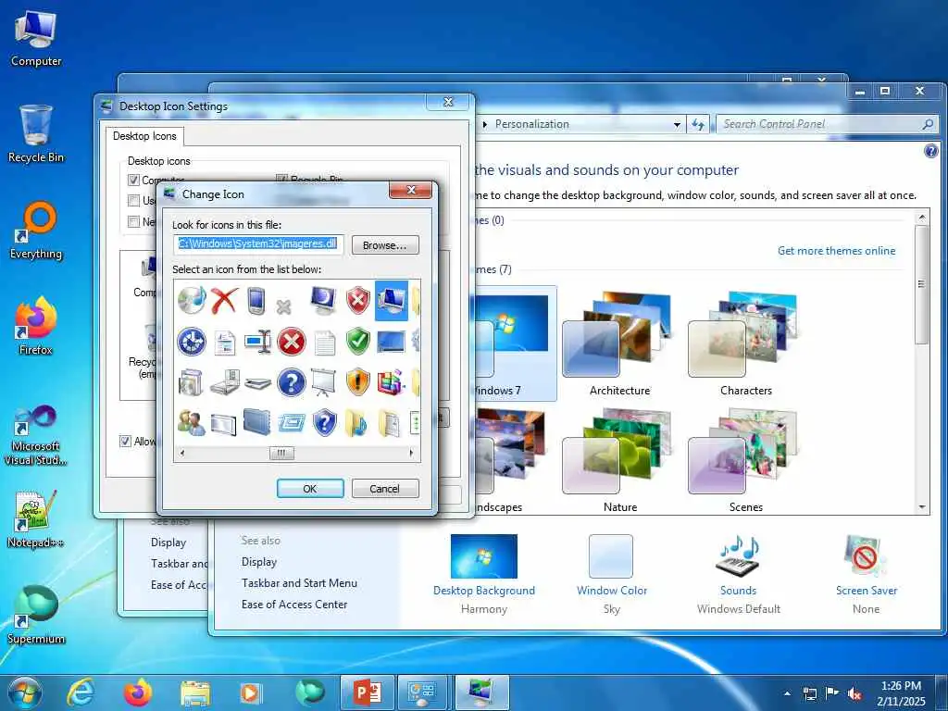Pick the PDA phone device icon

(257, 301)
